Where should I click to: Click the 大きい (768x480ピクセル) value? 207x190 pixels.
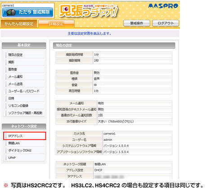click(x=116, y=121)
